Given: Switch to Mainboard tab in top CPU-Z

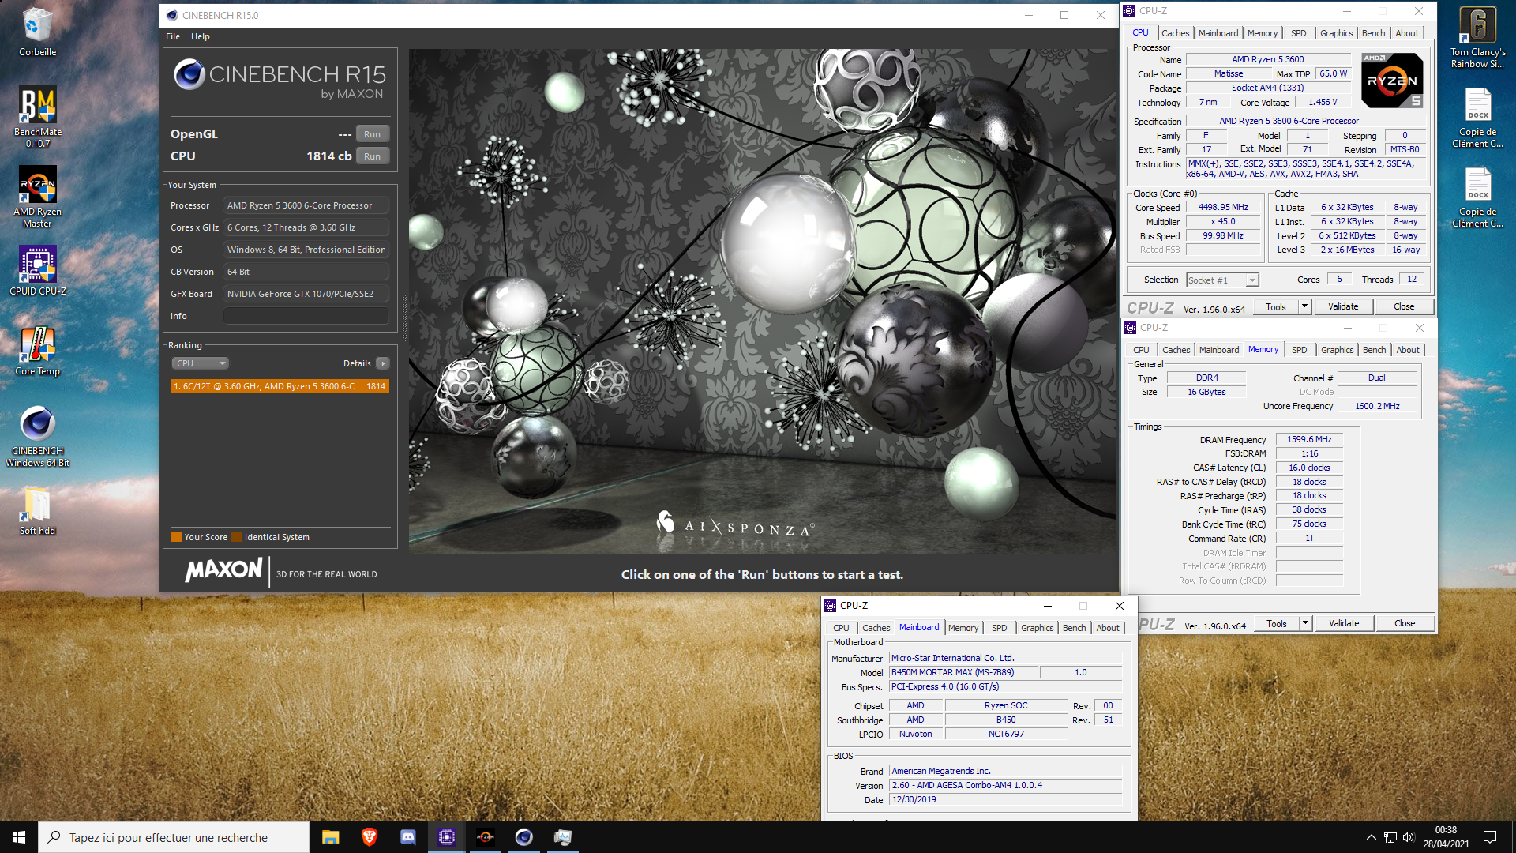Looking at the screenshot, I should click(1218, 33).
